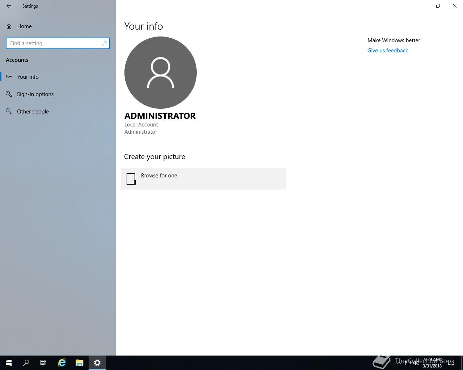Click the Give us feedback link

tap(388, 51)
